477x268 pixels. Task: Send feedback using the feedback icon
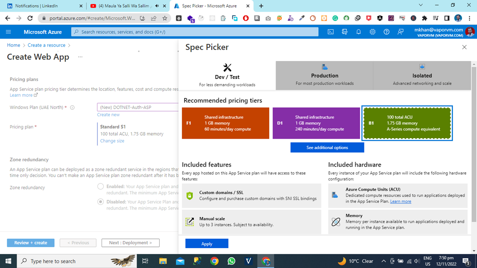coord(400,31)
